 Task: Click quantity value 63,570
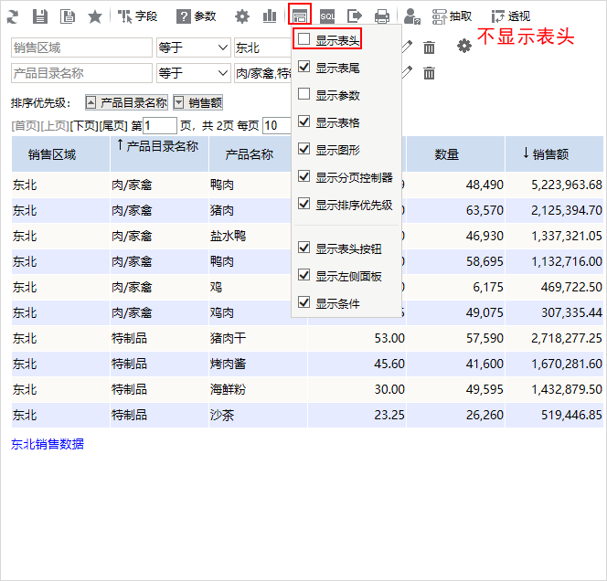[x=485, y=210]
